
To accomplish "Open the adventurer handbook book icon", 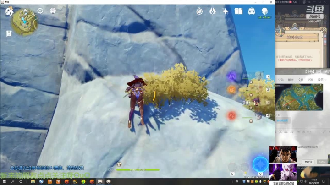I will pos(238,11).
